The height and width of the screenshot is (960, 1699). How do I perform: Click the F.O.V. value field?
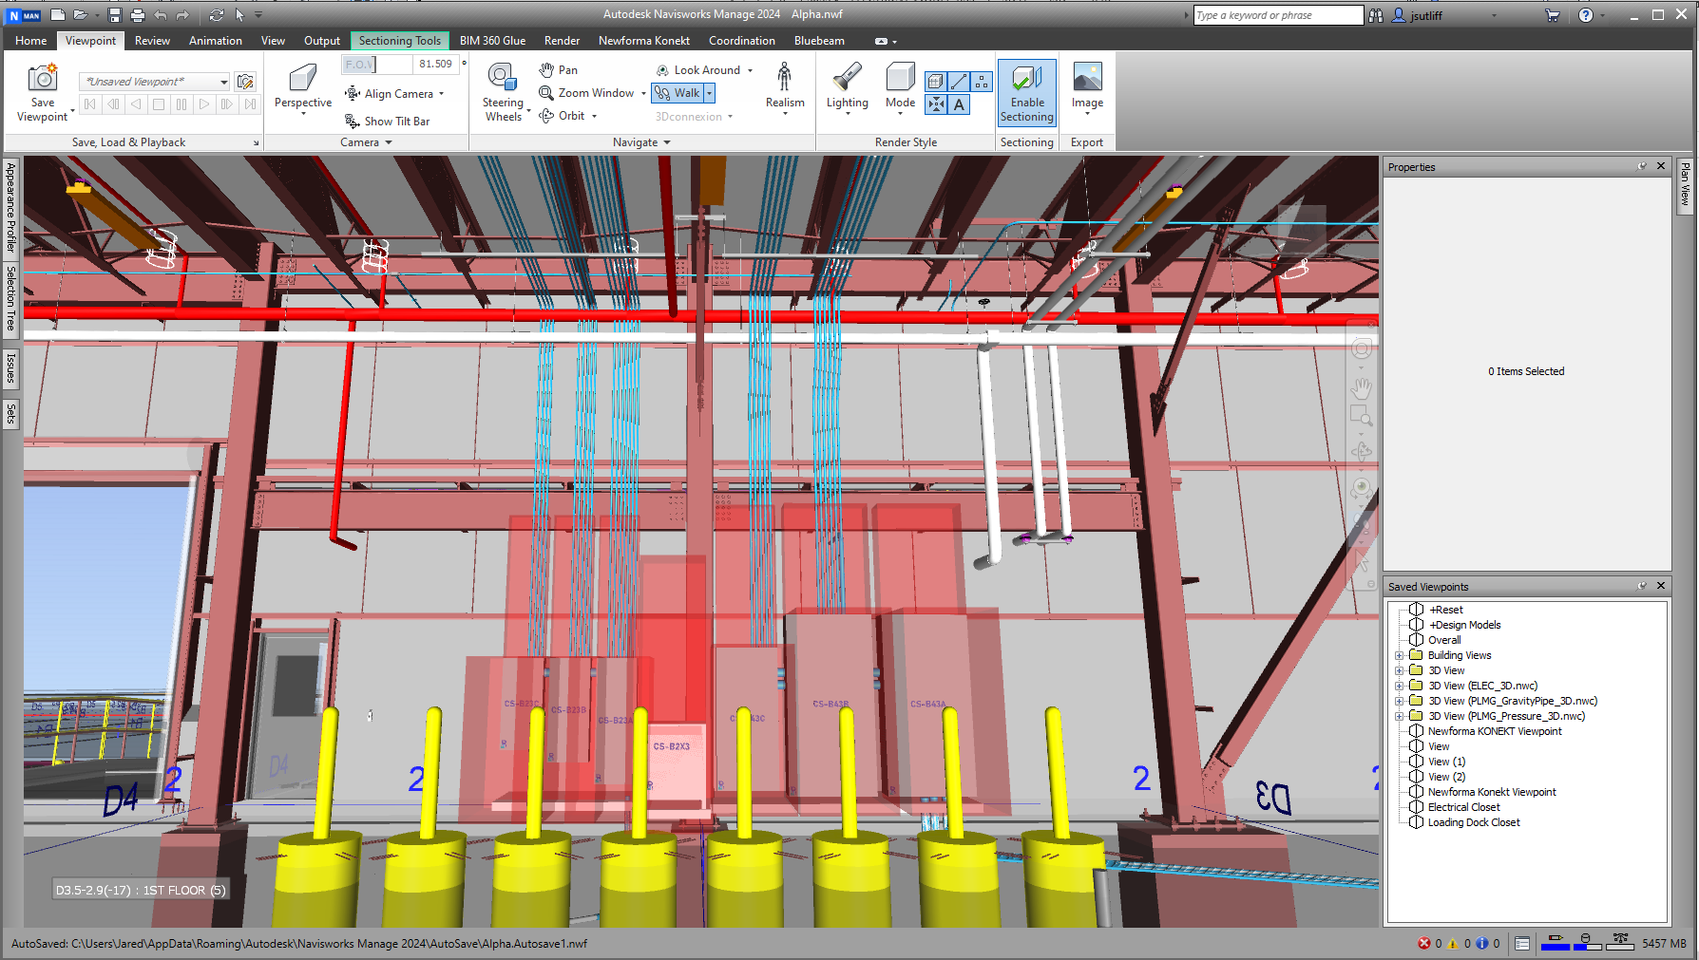(436, 64)
